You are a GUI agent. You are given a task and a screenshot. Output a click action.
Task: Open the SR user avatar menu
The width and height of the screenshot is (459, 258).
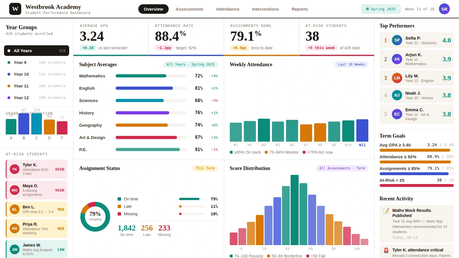(x=444, y=9)
